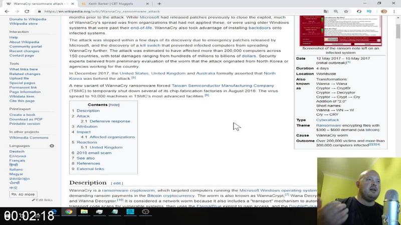Viewport: 401px width, 225px height.
Task: Click Cite this page
Action: pos(22,101)
